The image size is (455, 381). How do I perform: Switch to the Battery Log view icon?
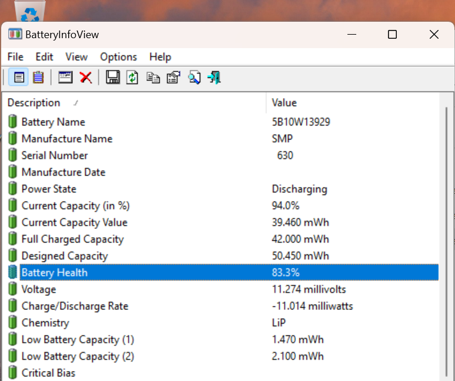[38, 77]
